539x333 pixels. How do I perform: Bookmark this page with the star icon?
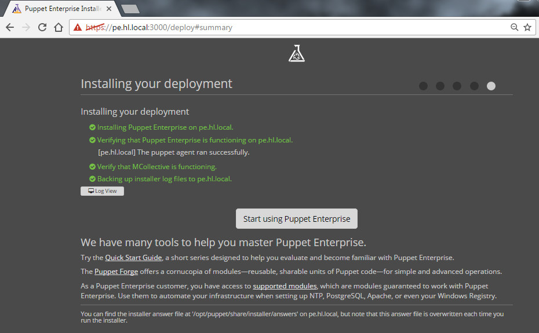[x=527, y=27]
